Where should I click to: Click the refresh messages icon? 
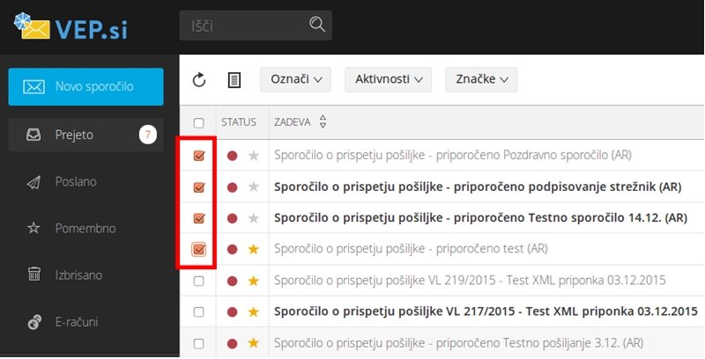199,80
